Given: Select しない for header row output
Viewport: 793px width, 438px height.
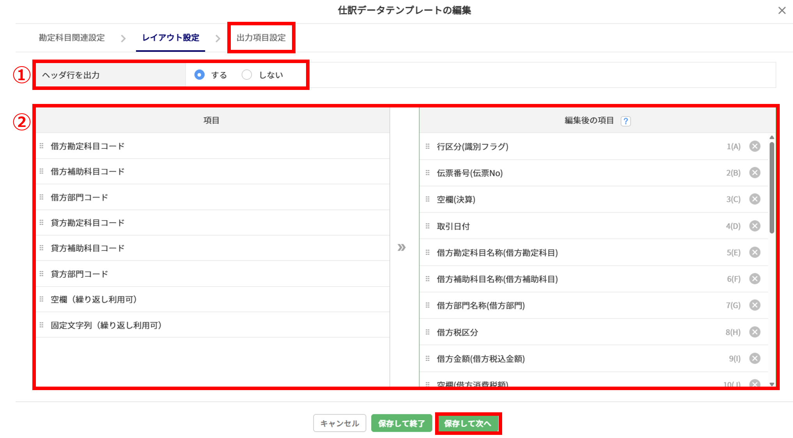Looking at the screenshot, I should pyautogui.click(x=247, y=75).
